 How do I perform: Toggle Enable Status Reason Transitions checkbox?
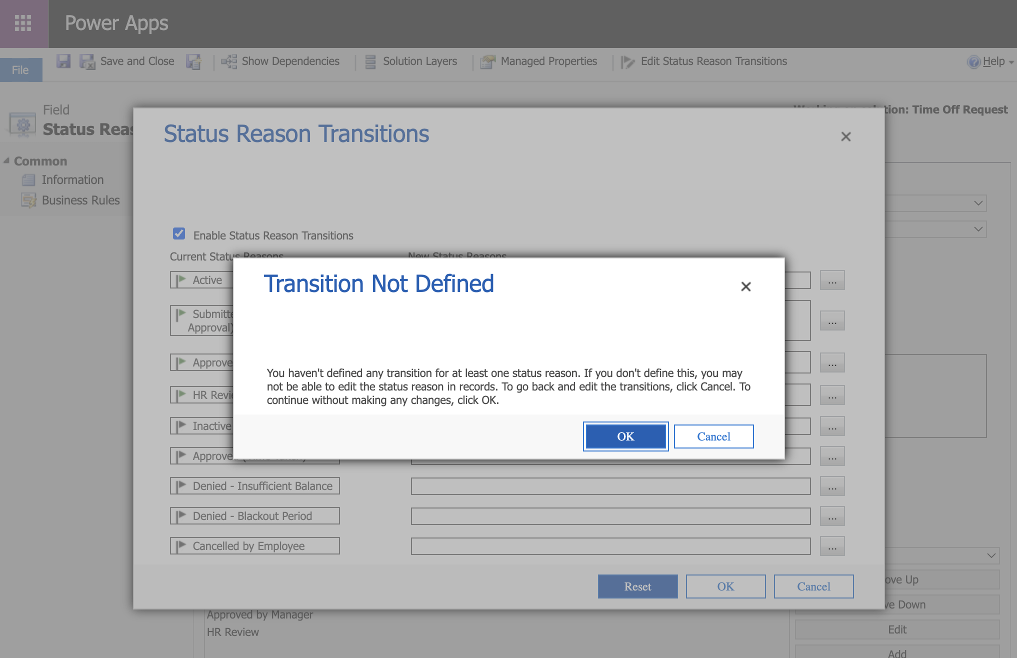(x=179, y=234)
